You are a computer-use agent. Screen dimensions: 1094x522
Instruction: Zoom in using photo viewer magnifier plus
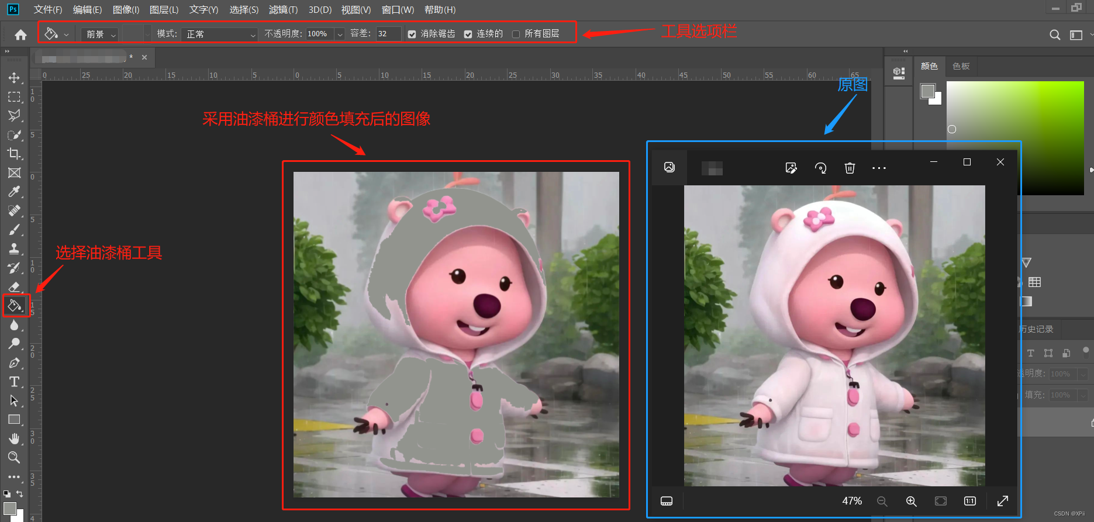911,502
